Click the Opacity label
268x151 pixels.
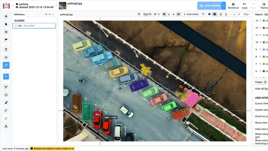coord(147,14)
